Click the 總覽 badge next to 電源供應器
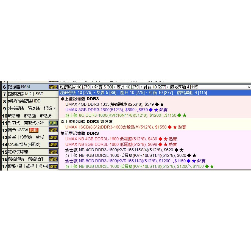The height and width of the screenshot is (251, 251). click(53, 152)
